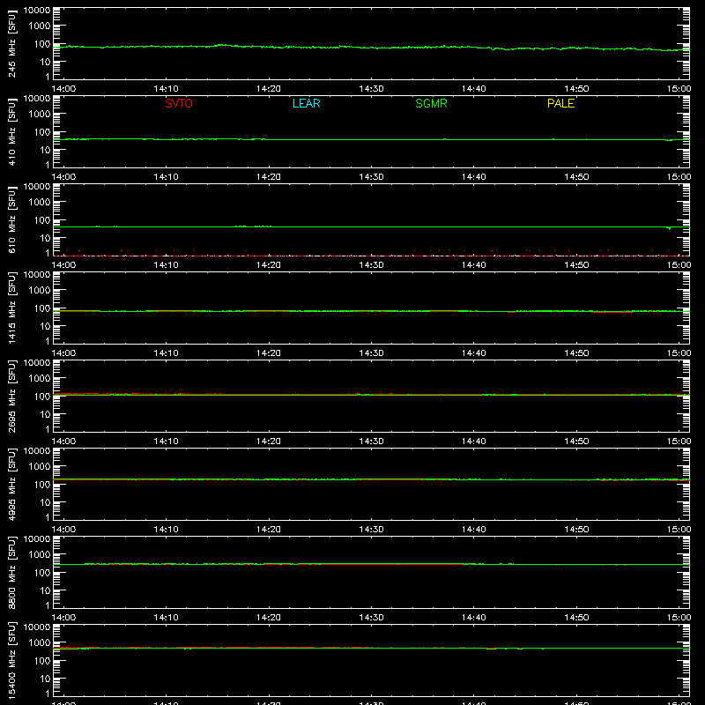Click the yellow PALE station label
This screenshot has height=705, width=705.
[560, 103]
